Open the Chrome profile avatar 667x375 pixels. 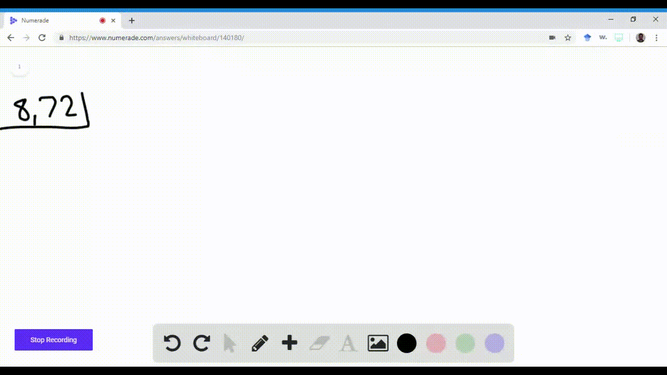coord(641,37)
